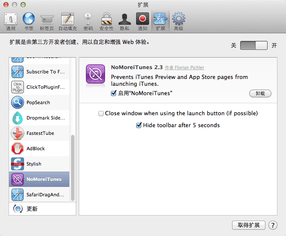Select the AdBlock row label
Image resolution: width=286 pixels, height=236 pixels.
(x=36, y=149)
